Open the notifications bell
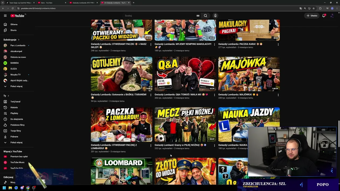Image resolution: width=340 pixels, height=191 pixels. tap(324, 16)
